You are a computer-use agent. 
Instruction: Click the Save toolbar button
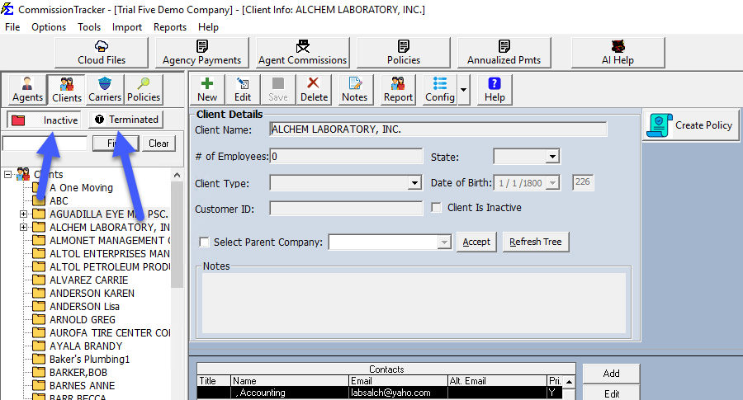(278, 89)
